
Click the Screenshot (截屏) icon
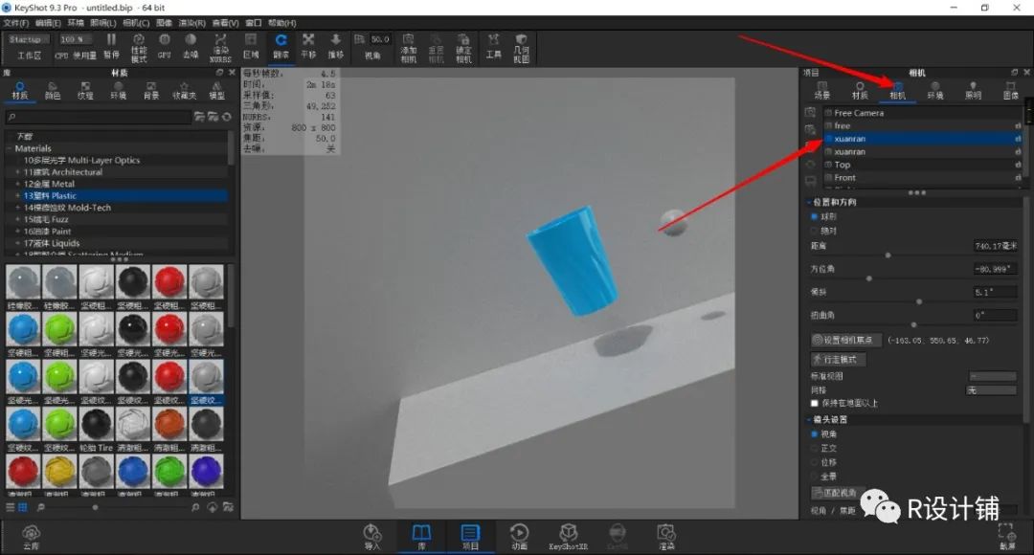click(1007, 537)
